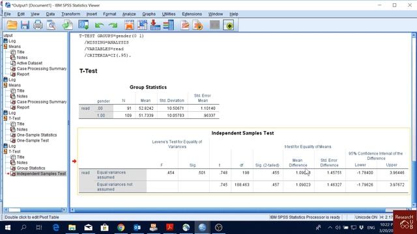Click the Report item below Active Dataset
Viewport: 417px width, 234px height.
click(23, 74)
